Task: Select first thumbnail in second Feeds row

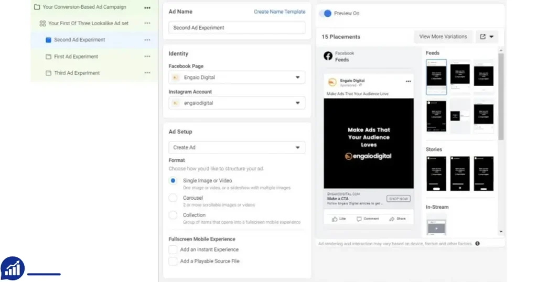Action: click(x=436, y=116)
